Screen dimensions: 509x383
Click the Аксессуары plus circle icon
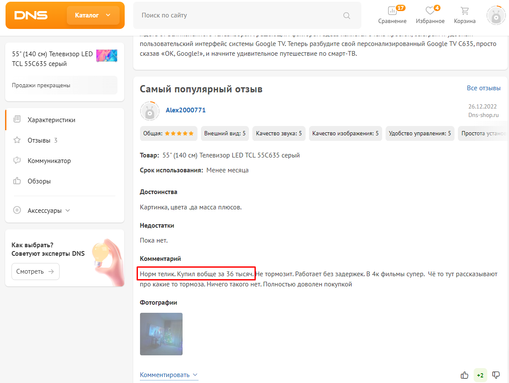click(17, 210)
